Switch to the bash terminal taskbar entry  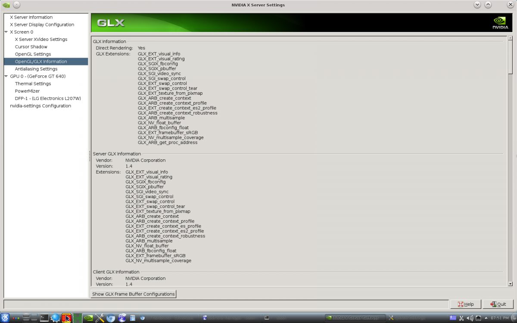tap(293, 318)
